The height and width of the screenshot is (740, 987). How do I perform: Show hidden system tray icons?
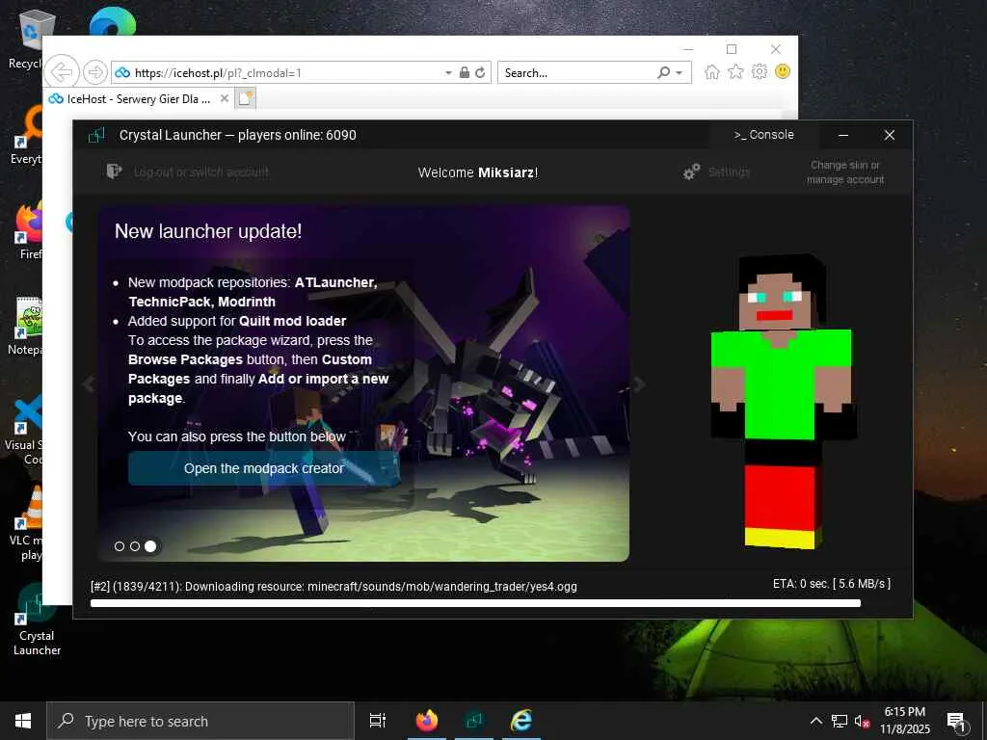point(815,721)
